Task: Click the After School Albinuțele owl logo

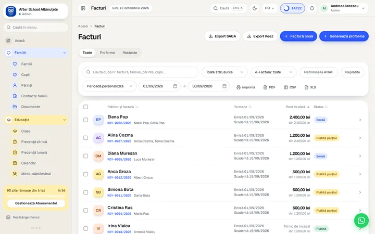Action: 11,11
